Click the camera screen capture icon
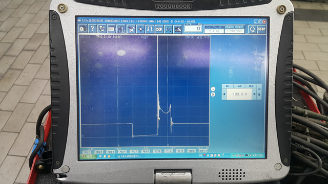Image resolution: width=328 pixels, height=184 pixels. pos(159,29)
